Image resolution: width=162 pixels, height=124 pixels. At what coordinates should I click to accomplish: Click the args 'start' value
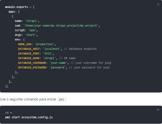pyautogui.click(x=31, y=35)
